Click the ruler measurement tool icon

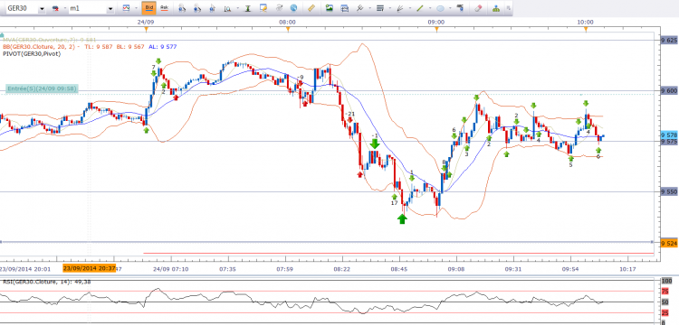[x=311, y=8]
